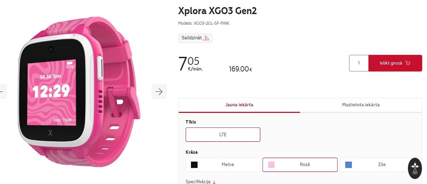Click the Specifikācija down arrow

[x=214, y=182]
